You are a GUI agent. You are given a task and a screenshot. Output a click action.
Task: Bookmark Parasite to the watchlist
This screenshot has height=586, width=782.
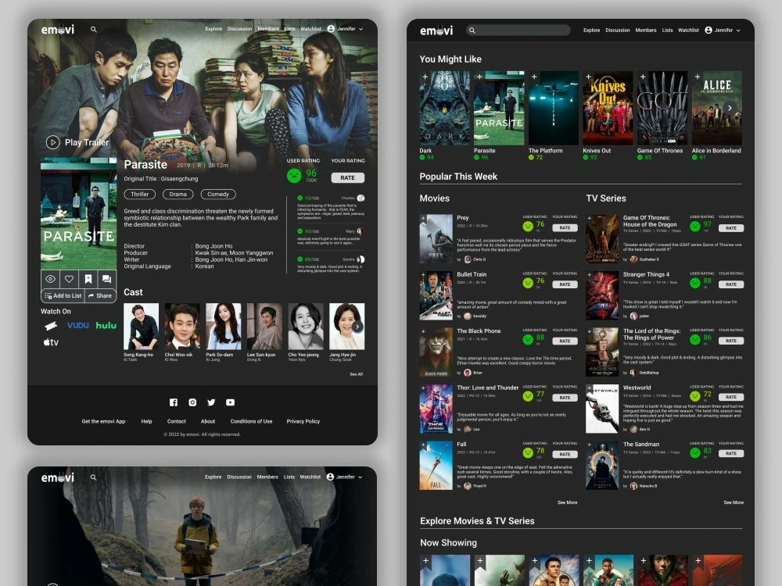(88, 279)
